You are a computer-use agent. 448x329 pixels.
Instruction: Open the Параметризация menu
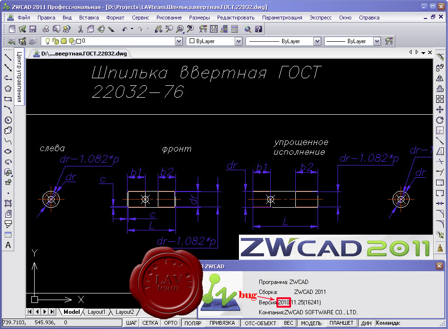point(282,18)
